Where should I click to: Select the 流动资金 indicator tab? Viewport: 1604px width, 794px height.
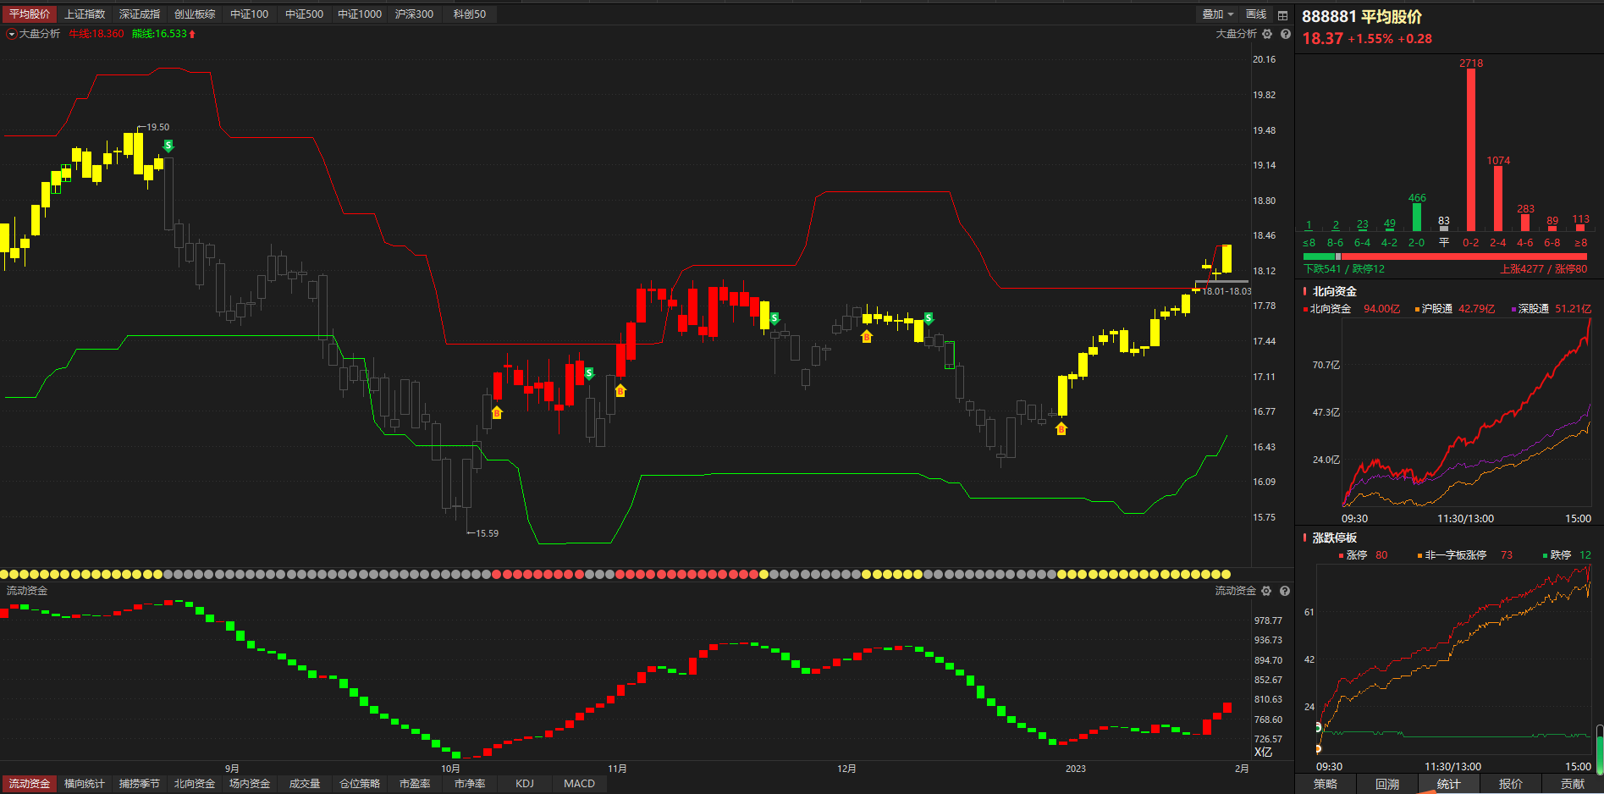[30, 784]
